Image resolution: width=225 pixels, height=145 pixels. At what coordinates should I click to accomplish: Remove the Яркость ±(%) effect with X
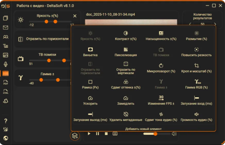point(75,16)
